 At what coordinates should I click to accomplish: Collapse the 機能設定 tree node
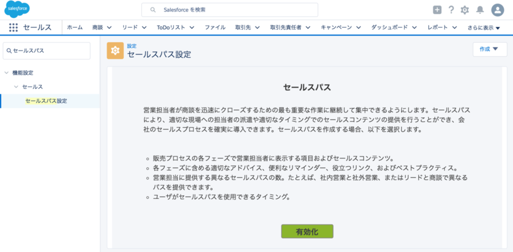pyautogui.click(x=6, y=73)
